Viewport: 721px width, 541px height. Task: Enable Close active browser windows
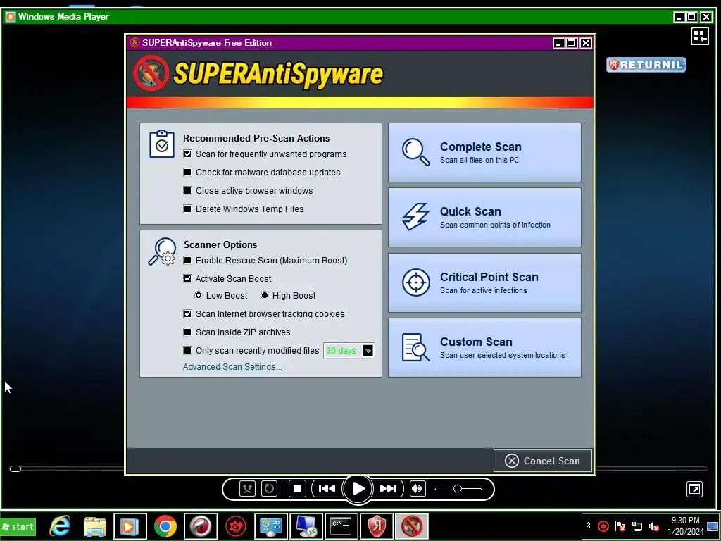click(187, 190)
